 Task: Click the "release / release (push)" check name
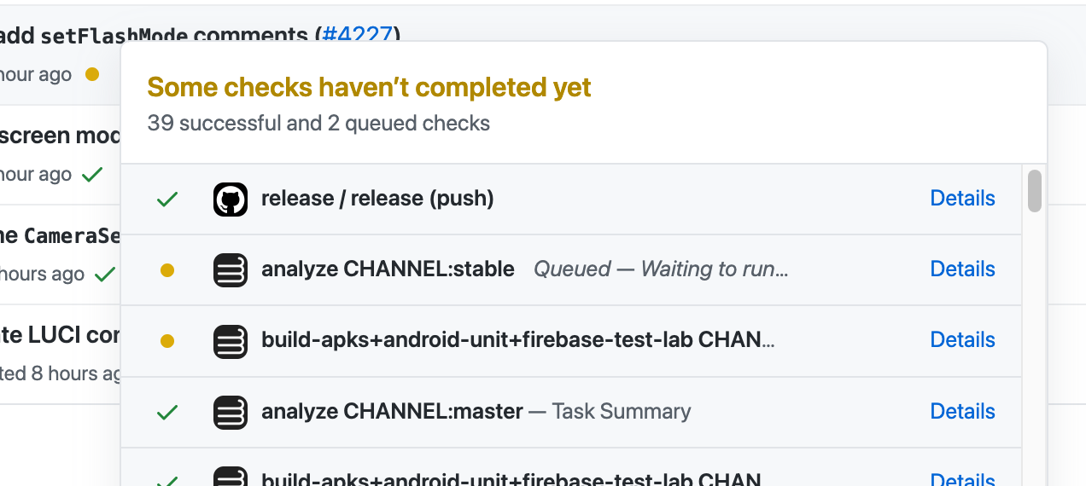click(377, 199)
